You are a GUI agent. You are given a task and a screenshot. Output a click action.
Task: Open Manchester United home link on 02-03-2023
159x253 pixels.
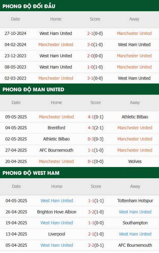(x=56, y=78)
